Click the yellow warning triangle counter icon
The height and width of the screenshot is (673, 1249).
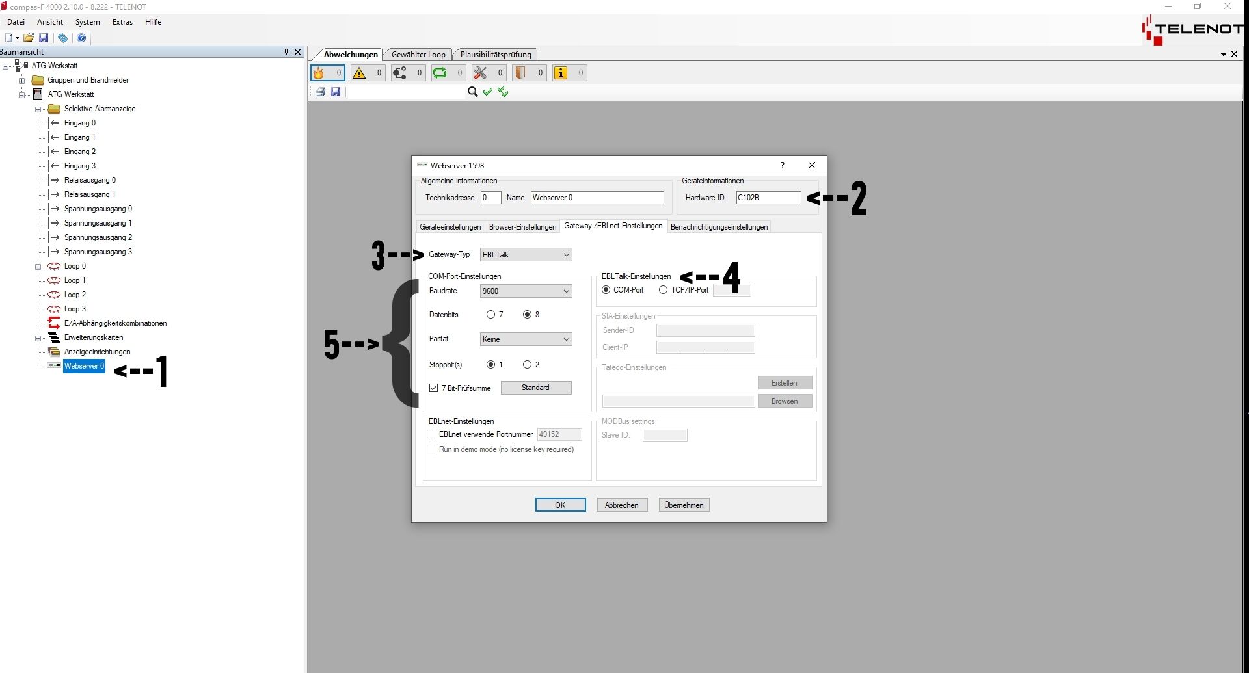pyautogui.click(x=359, y=73)
